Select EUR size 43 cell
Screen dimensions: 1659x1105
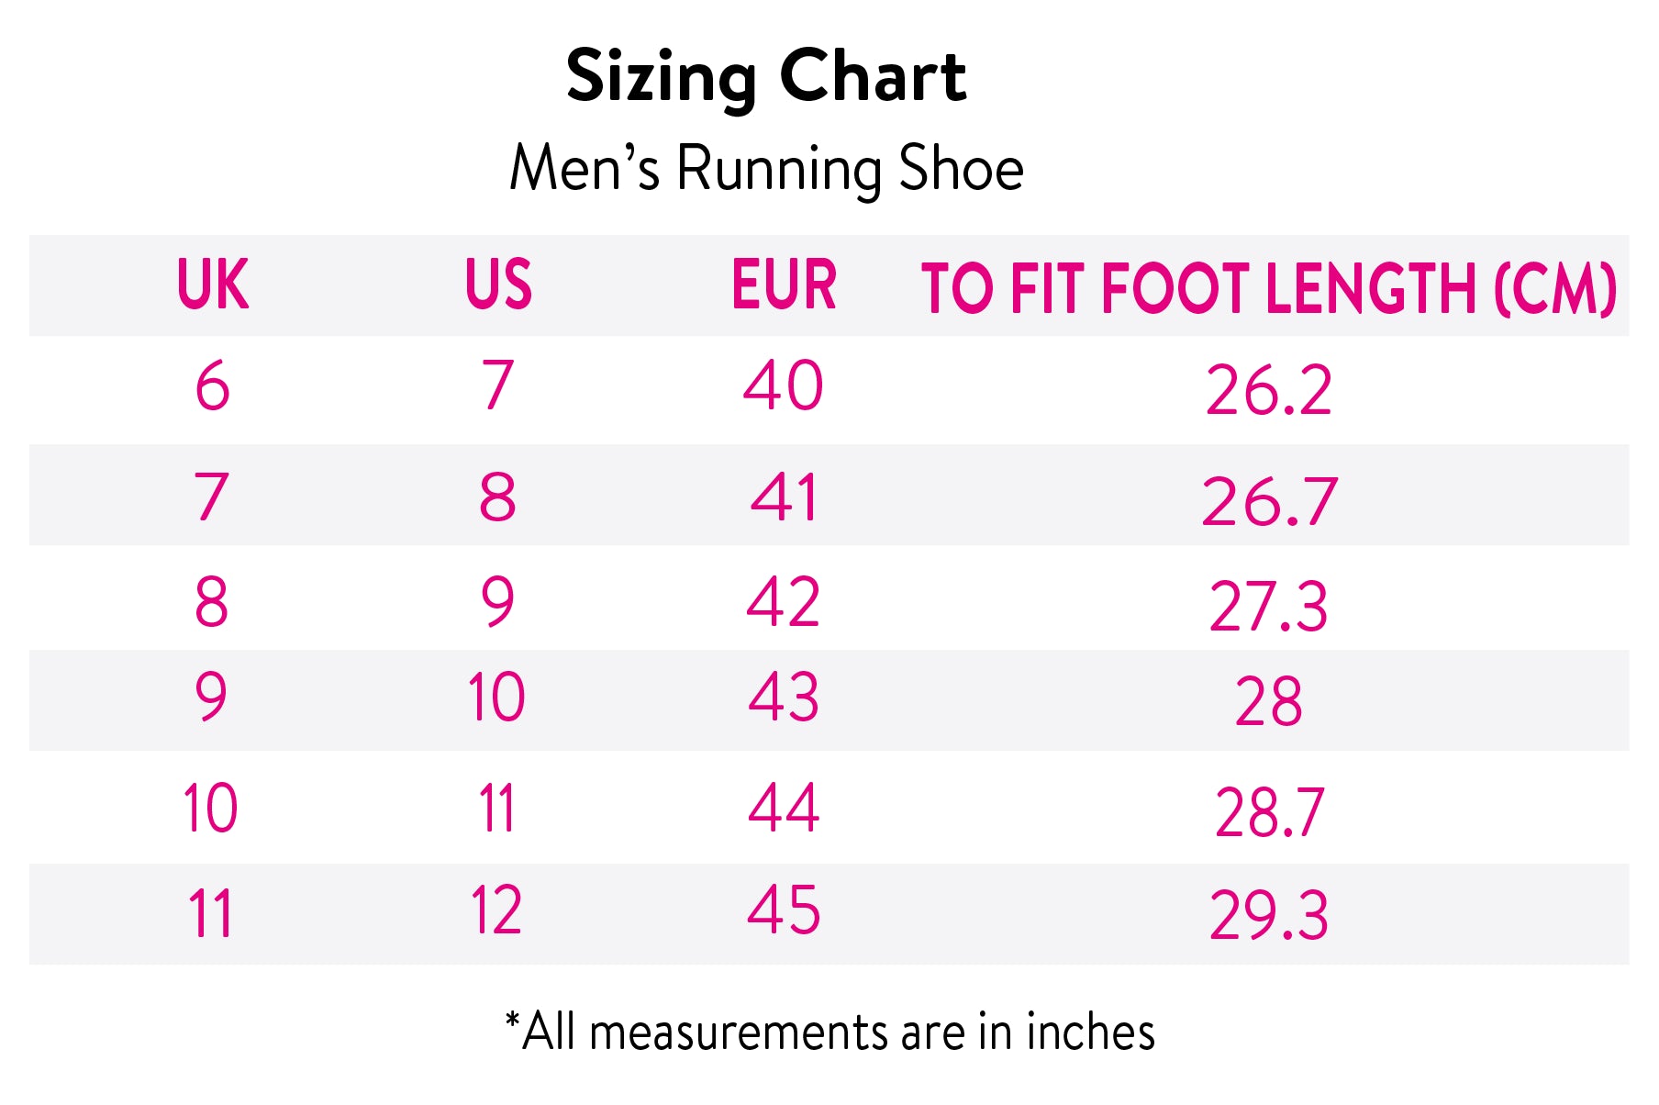point(784,698)
